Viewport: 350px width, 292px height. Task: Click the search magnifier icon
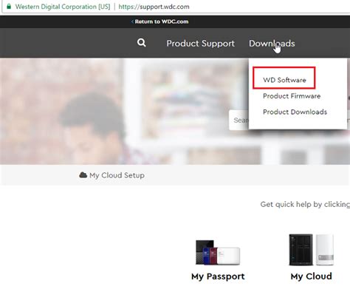pos(142,43)
